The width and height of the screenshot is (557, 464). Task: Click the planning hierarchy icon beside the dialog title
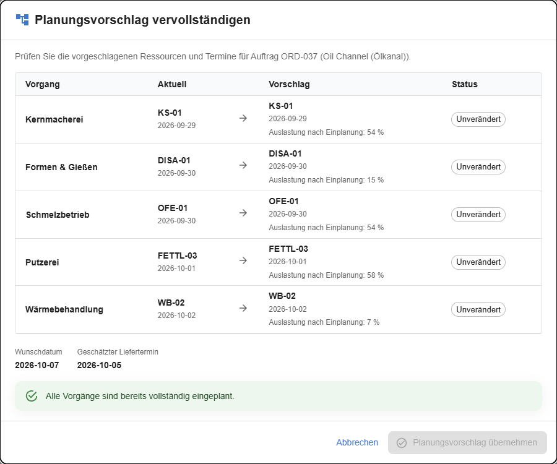pyautogui.click(x=22, y=20)
